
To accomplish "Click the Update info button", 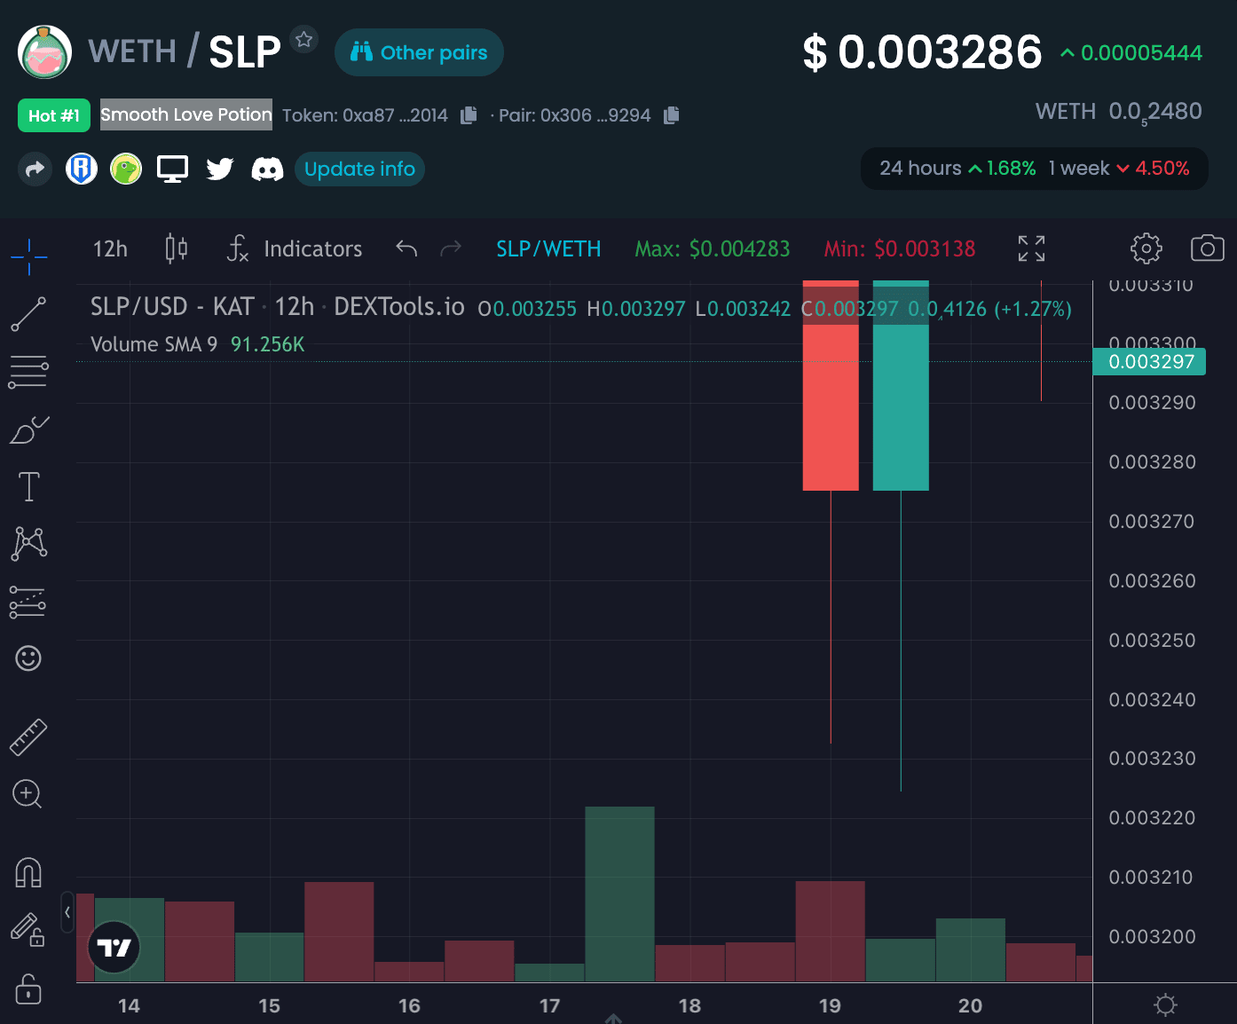I will [x=359, y=169].
